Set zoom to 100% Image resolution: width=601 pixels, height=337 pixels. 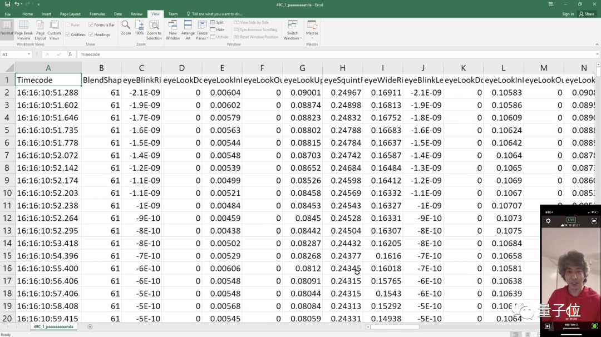[x=139, y=28]
